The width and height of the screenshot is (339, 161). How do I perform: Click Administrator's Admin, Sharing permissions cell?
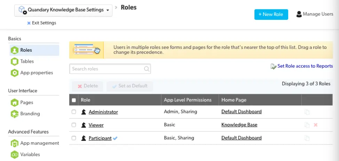pos(181,112)
